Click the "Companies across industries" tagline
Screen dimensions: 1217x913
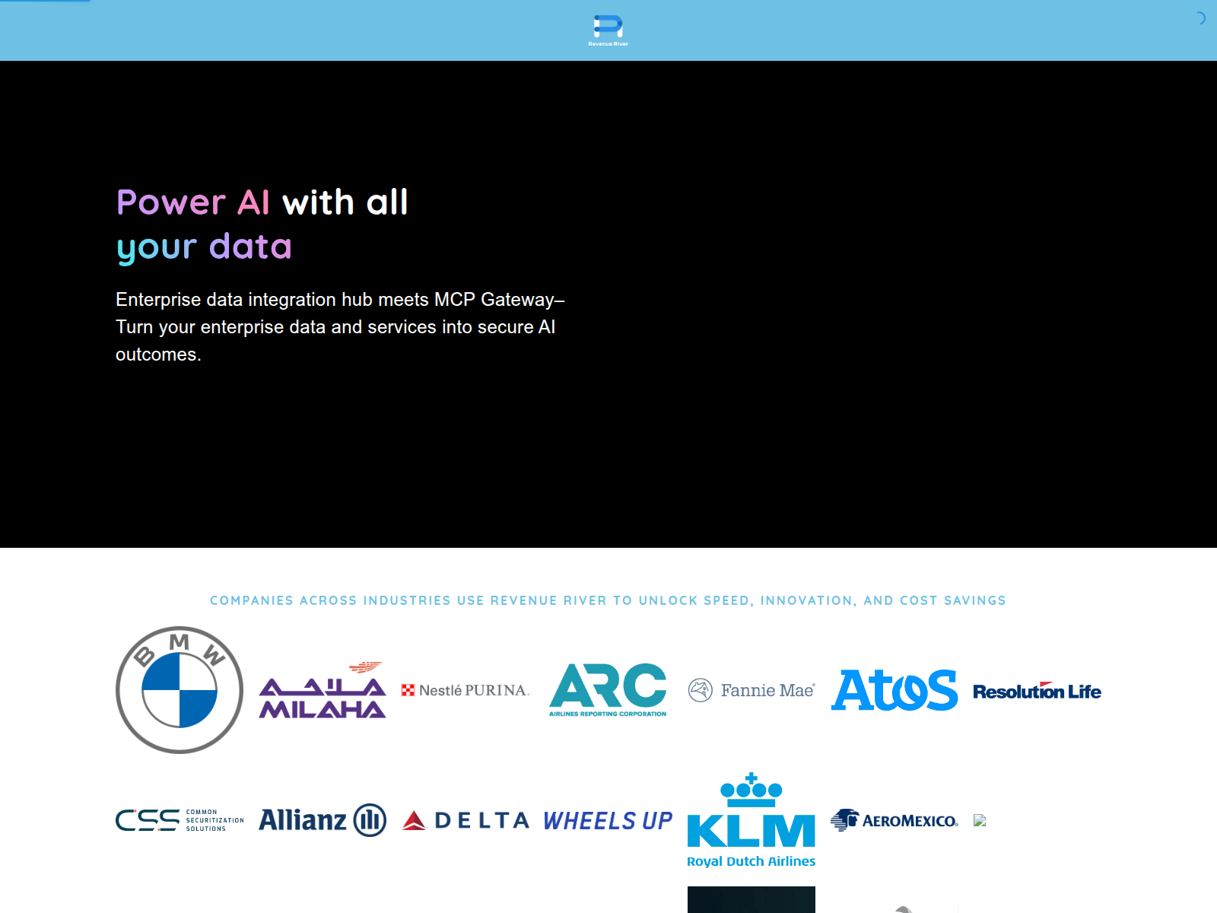point(608,600)
